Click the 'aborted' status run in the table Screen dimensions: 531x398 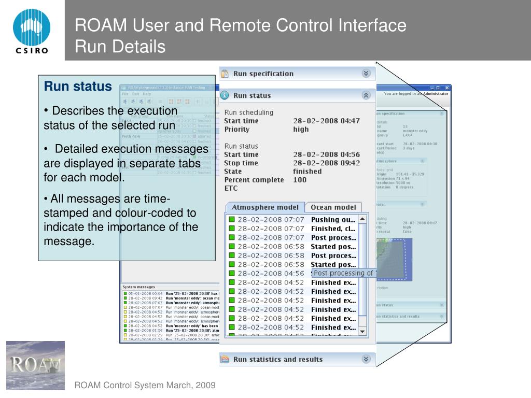pos(204,136)
